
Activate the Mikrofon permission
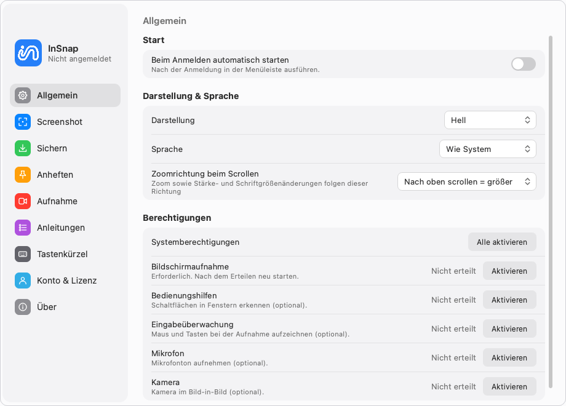(509, 357)
